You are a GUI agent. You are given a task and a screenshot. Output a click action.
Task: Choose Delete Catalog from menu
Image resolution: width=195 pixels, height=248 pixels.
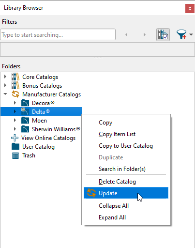coord(126,182)
